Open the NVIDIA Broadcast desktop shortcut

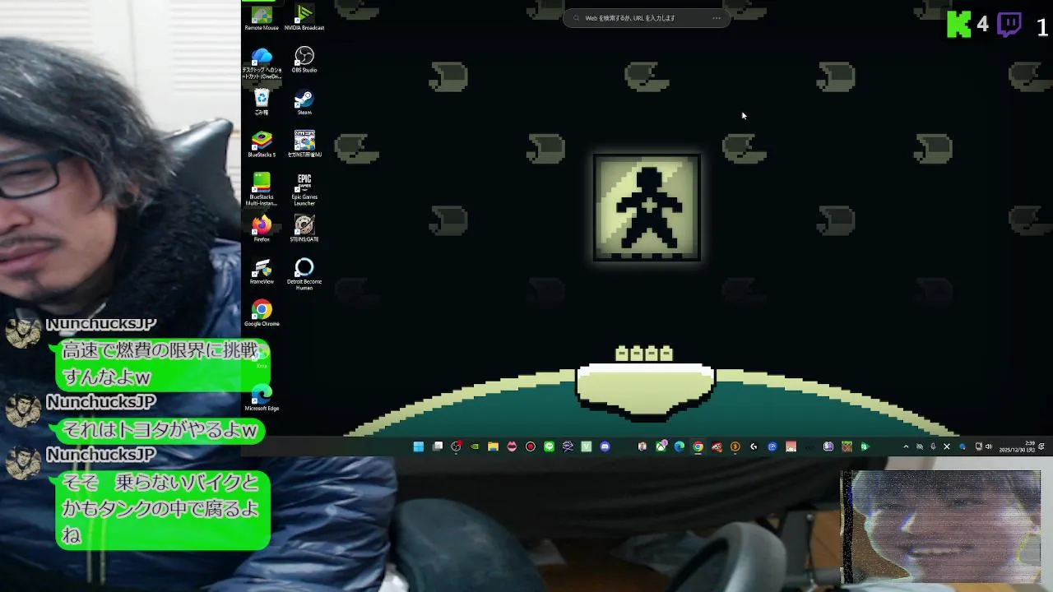point(304,17)
